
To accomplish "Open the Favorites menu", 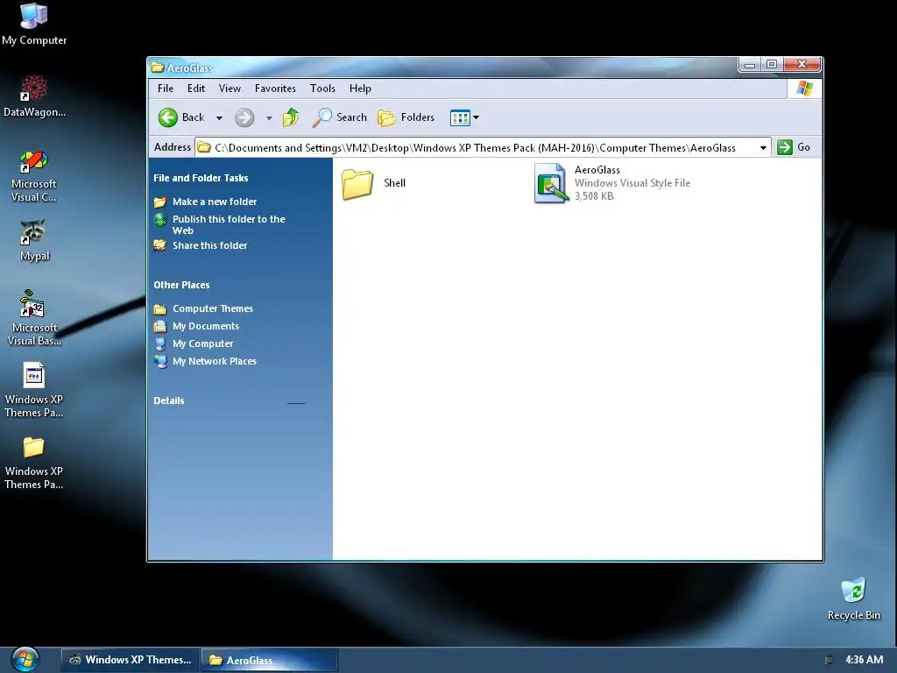I will coord(275,89).
